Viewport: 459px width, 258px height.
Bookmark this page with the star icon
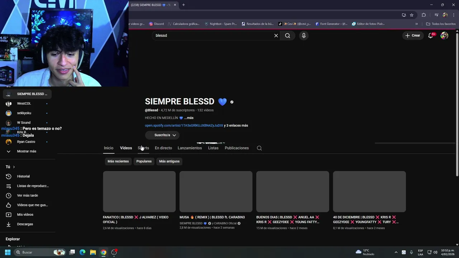point(412,15)
